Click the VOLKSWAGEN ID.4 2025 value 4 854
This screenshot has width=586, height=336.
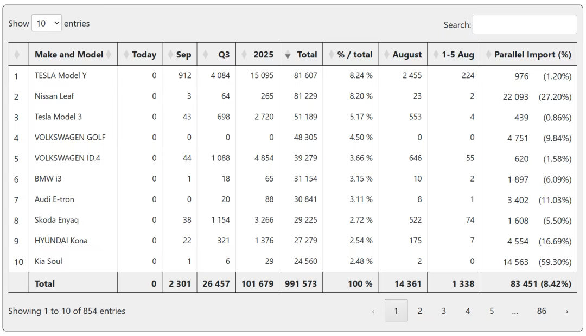point(264,158)
